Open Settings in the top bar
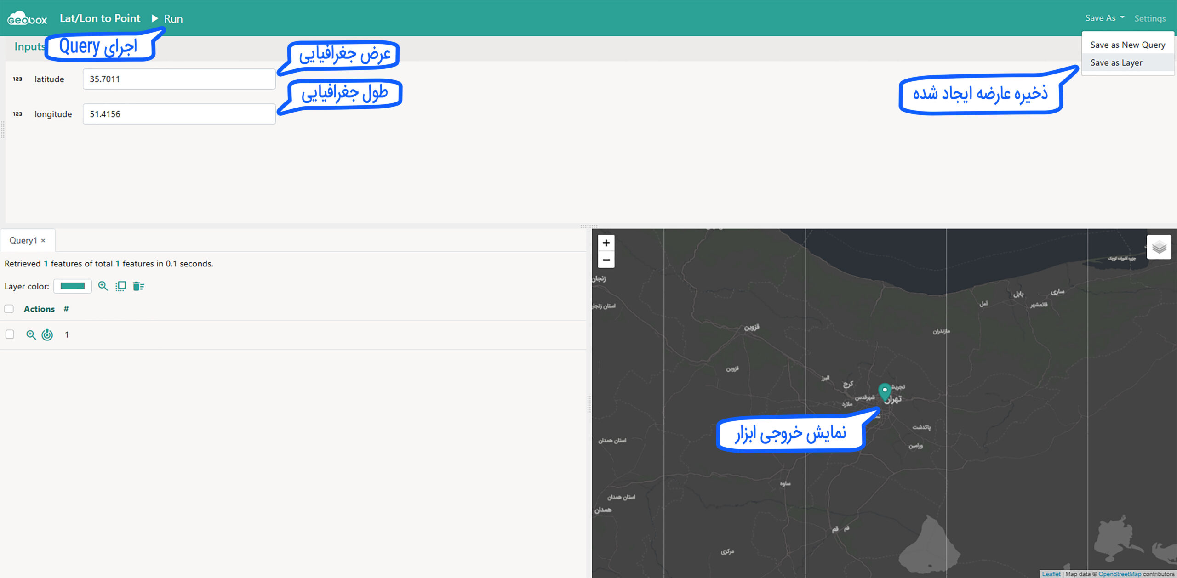This screenshot has height=578, width=1177. (1149, 19)
